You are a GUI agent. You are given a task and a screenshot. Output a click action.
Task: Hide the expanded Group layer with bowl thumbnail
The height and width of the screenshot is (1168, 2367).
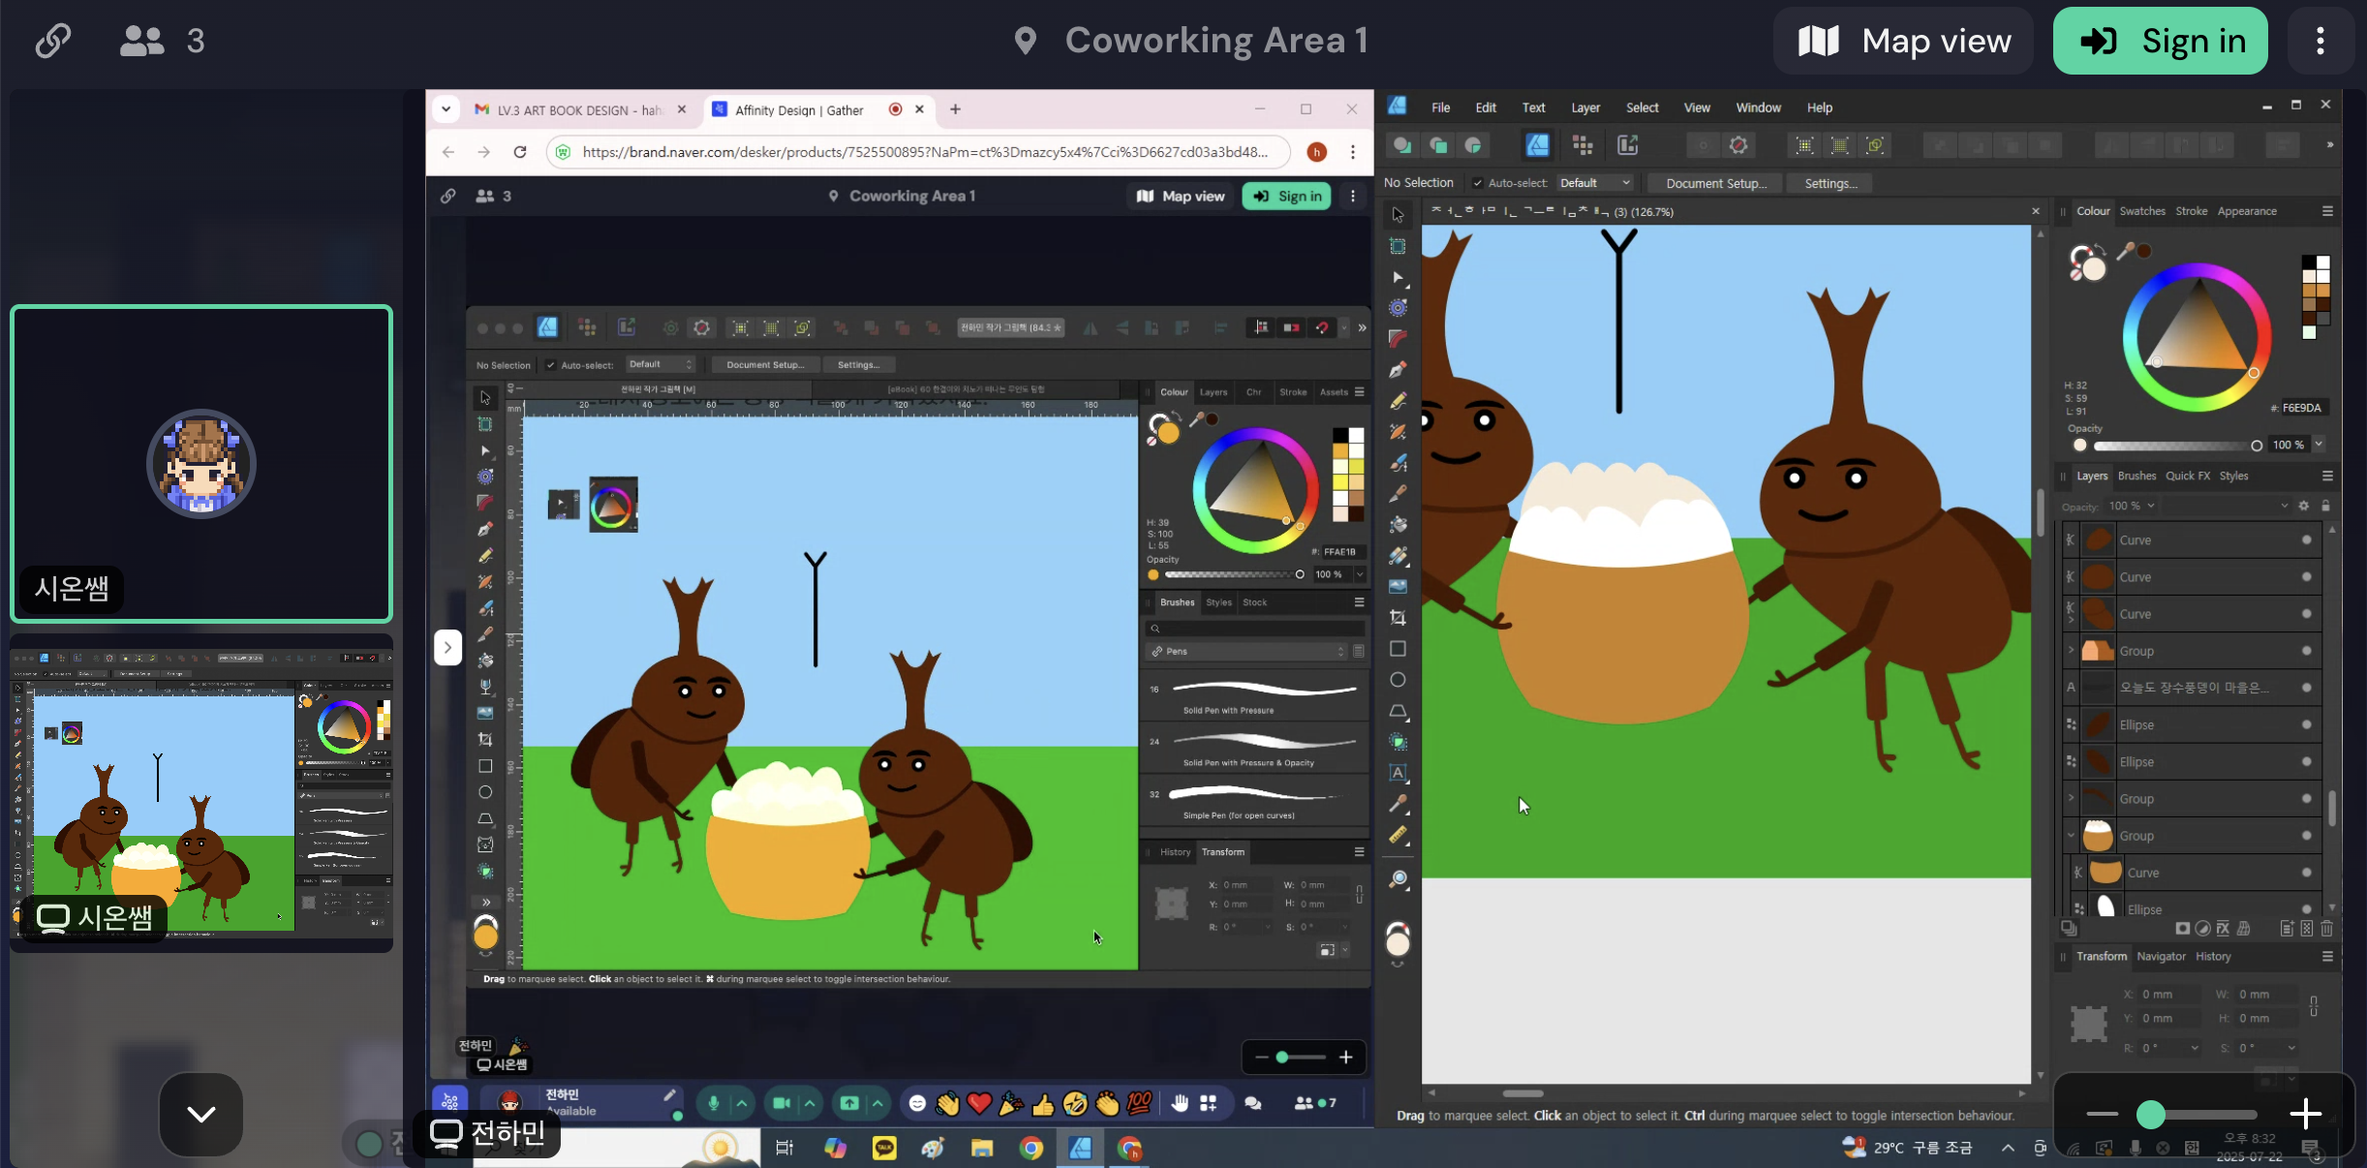2306,836
